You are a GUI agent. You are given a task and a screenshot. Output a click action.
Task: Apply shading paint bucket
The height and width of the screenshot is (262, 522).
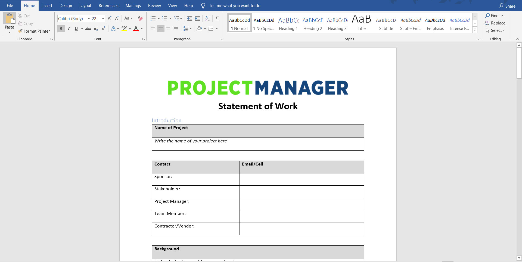point(199,29)
